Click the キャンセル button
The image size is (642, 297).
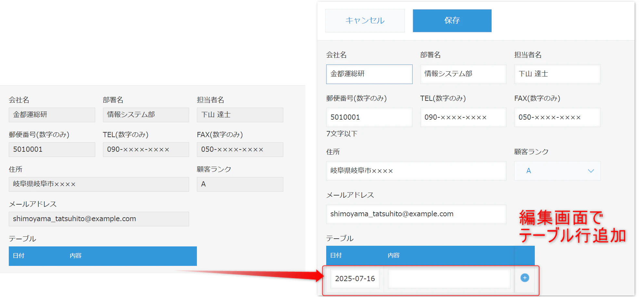click(x=365, y=20)
